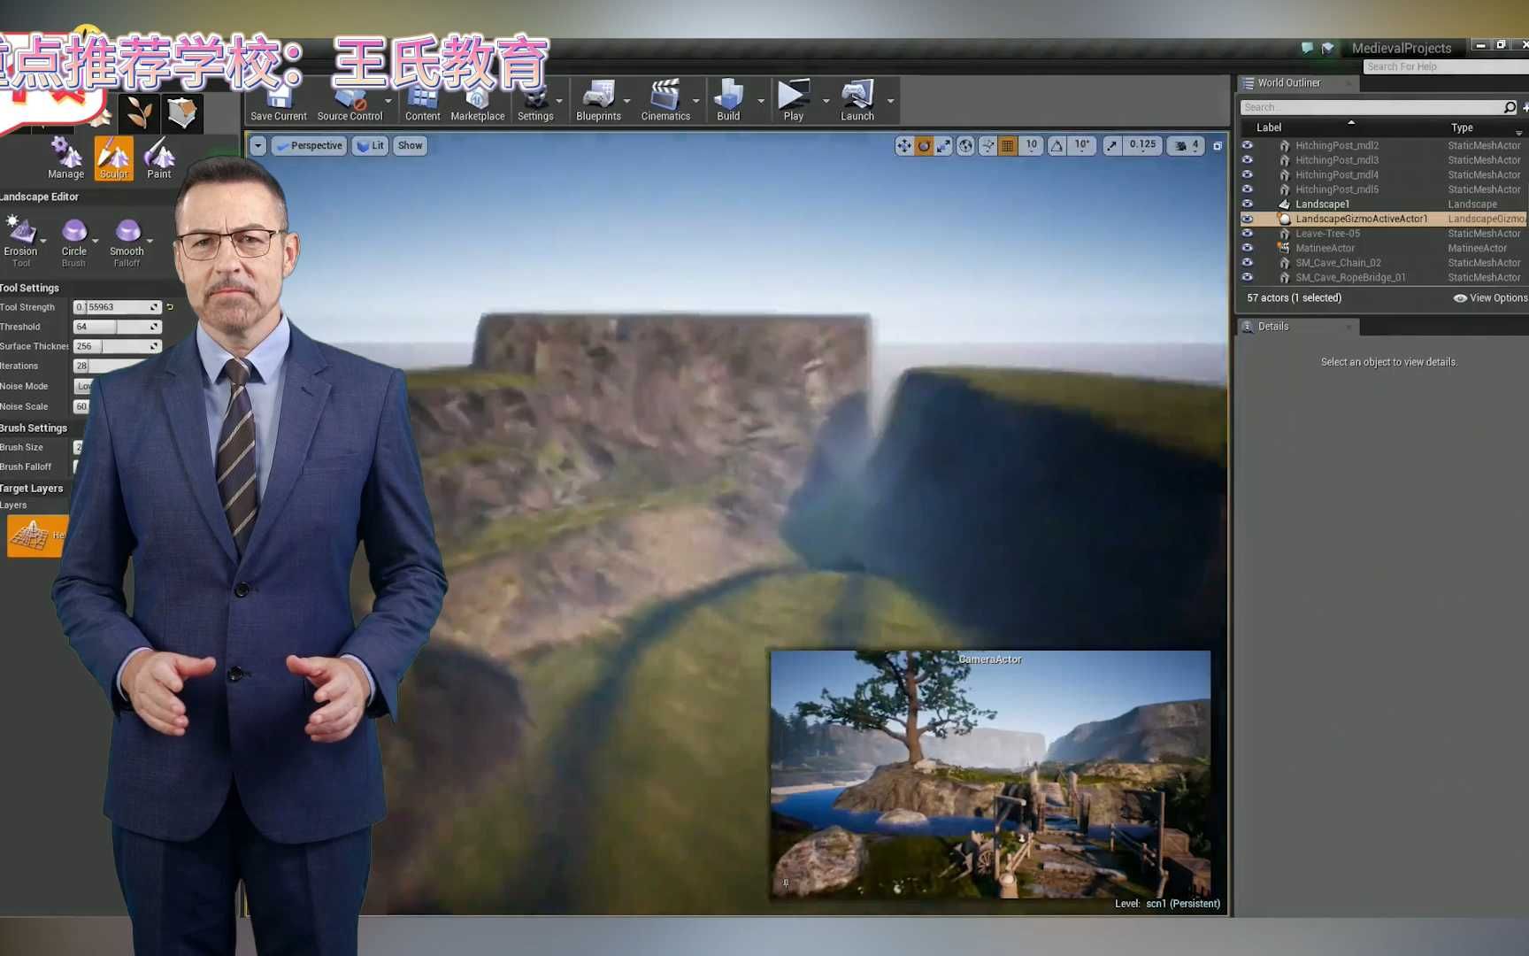Click the Search For Help field

pyautogui.click(x=1446, y=66)
